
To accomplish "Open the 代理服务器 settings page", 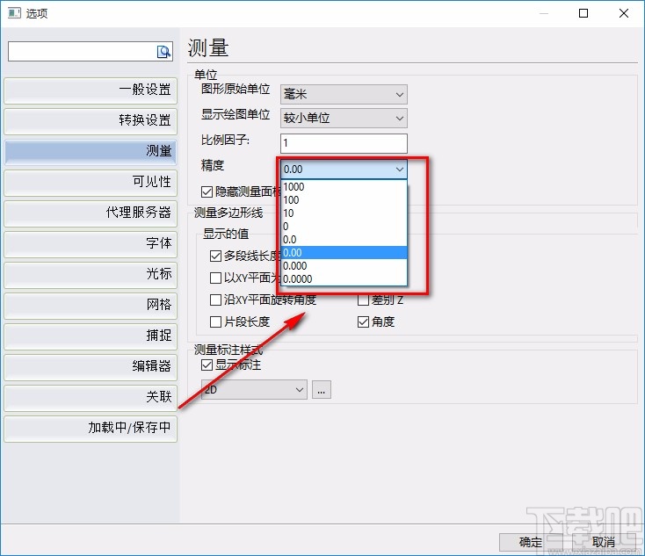I will point(90,213).
